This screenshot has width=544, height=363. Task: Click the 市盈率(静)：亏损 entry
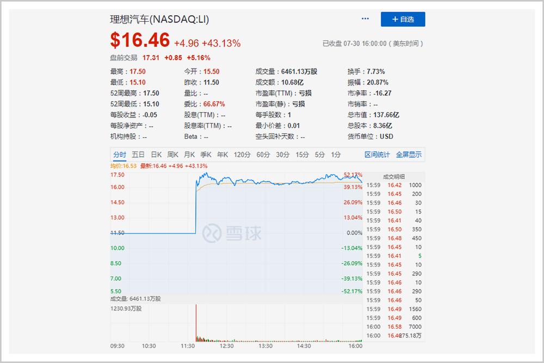[280, 104]
